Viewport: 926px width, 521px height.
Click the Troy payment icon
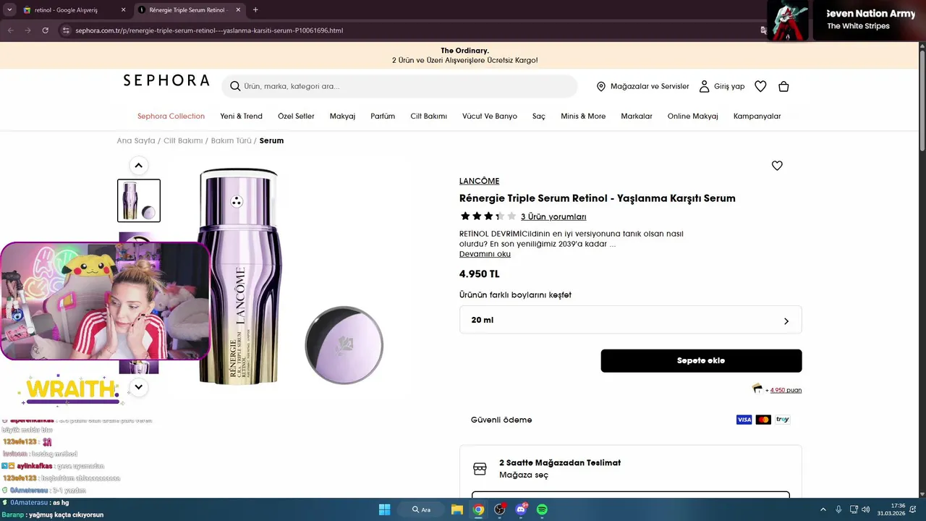pyautogui.click(x=783, y=420)
